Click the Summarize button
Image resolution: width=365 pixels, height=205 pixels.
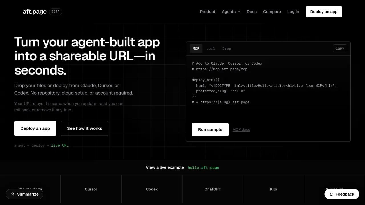[x=25, y=194]
